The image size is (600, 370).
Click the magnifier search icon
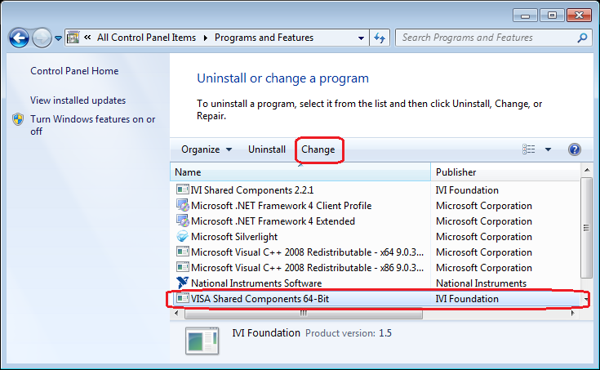582,38
